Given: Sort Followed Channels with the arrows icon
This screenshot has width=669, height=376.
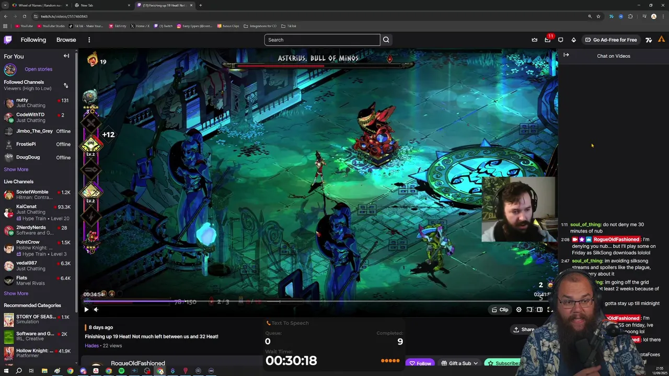Looking at the screenshot, I should coord(66,86).
